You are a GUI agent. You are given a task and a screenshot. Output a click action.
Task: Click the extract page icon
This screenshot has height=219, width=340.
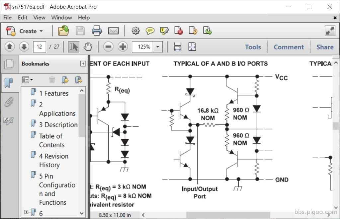coord(207,31)
